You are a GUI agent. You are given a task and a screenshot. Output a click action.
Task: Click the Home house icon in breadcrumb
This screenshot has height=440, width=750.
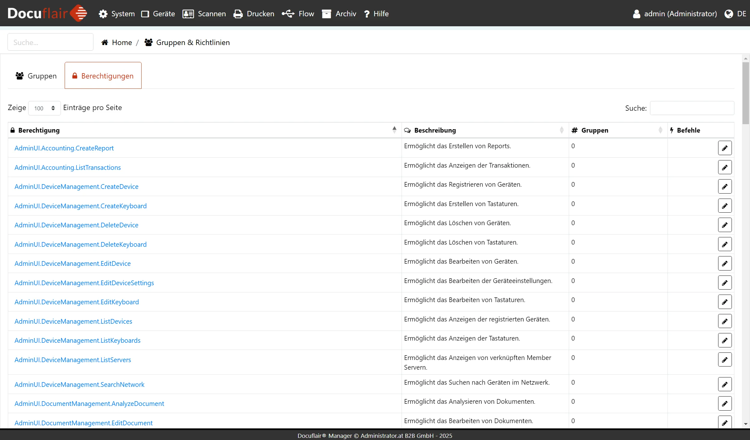click(x=105, y=43)
